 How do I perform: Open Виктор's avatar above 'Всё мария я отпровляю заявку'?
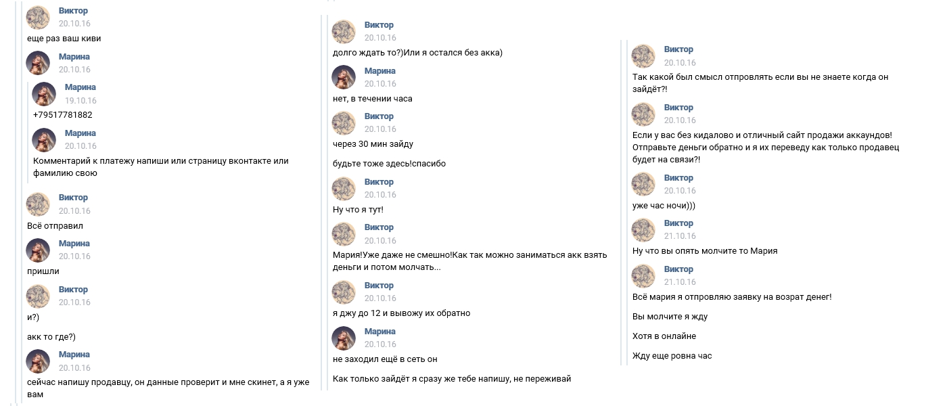pyautogui.click(x=643, y=275)
